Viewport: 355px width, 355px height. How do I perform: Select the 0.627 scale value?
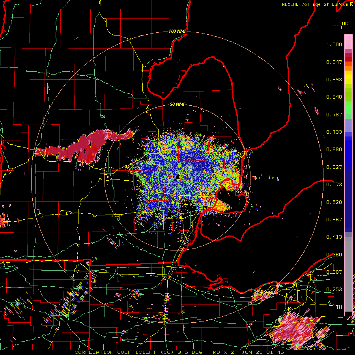[x=334, y=167]
